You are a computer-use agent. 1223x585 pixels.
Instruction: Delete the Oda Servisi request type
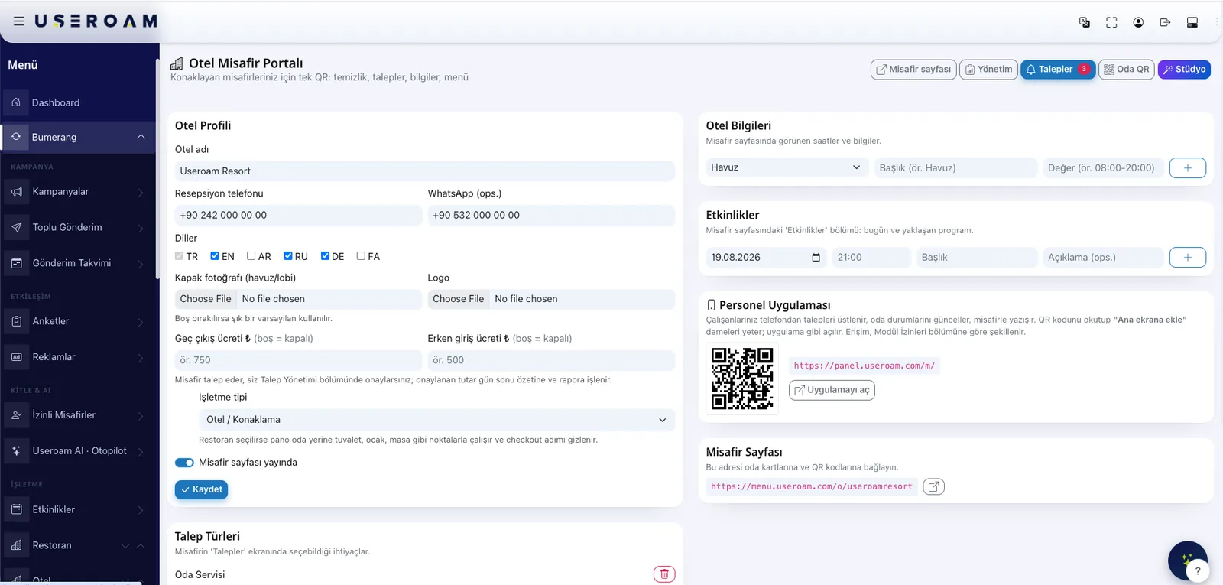click(664, 574)
